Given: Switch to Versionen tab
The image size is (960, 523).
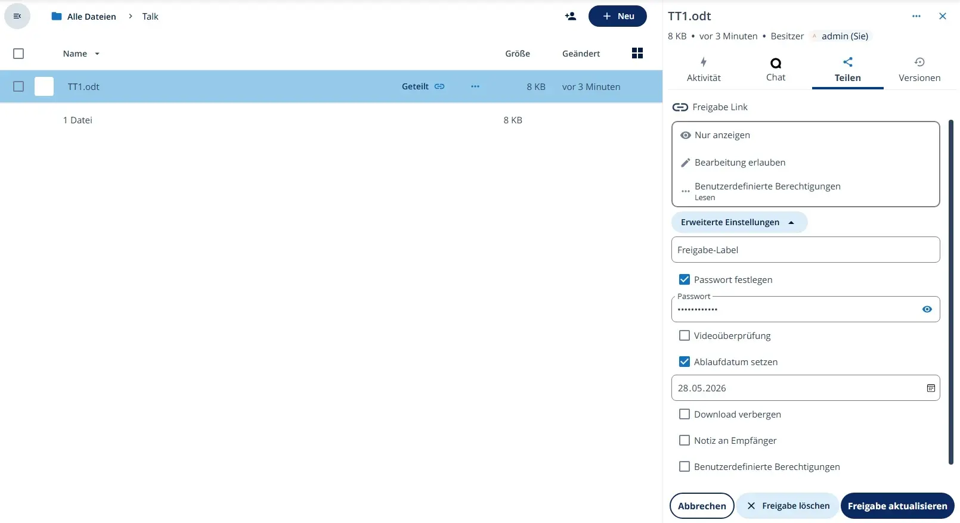Looking at the screenshot, I should 919,70.
